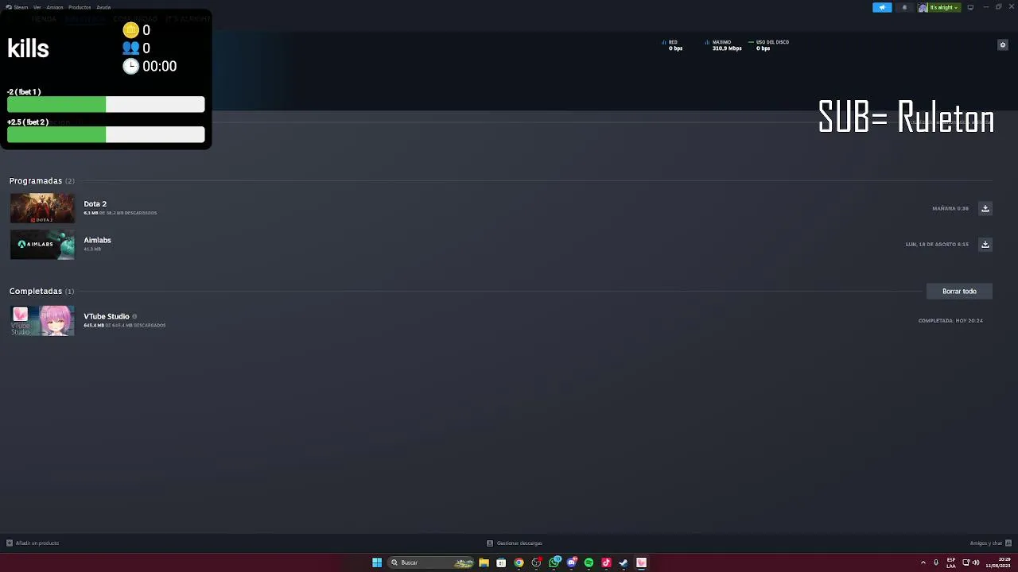1018x572 pixels.
Task: Open Amigos y chat panel
Action: [x=990, y=543]
